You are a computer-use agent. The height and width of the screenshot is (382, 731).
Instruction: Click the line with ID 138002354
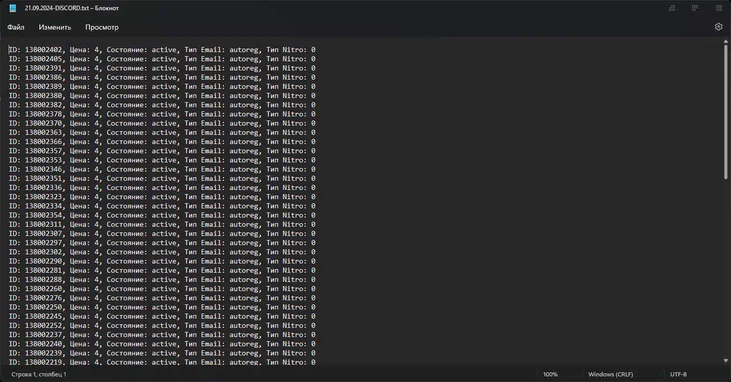(x=162, y=215)
